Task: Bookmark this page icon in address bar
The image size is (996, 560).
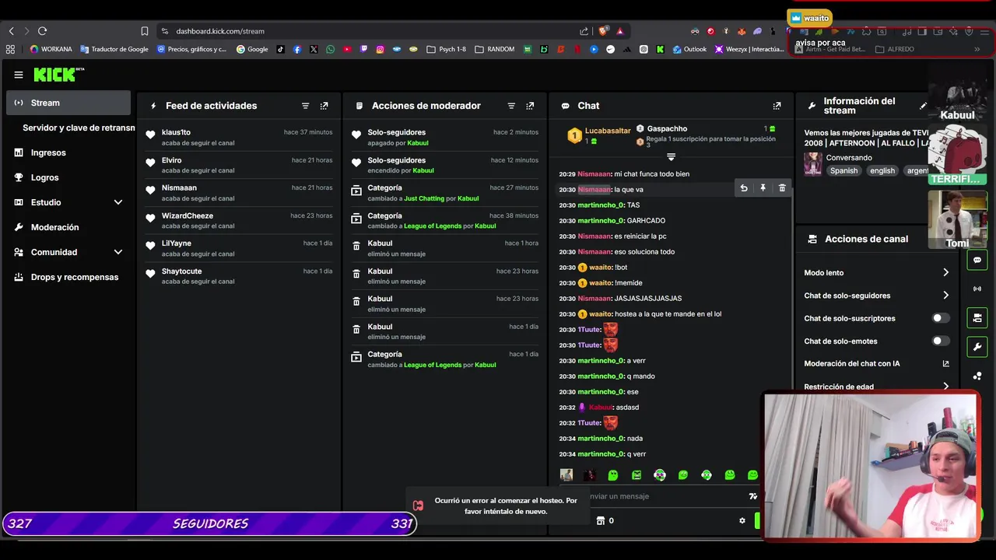Action: click(145, 31)
